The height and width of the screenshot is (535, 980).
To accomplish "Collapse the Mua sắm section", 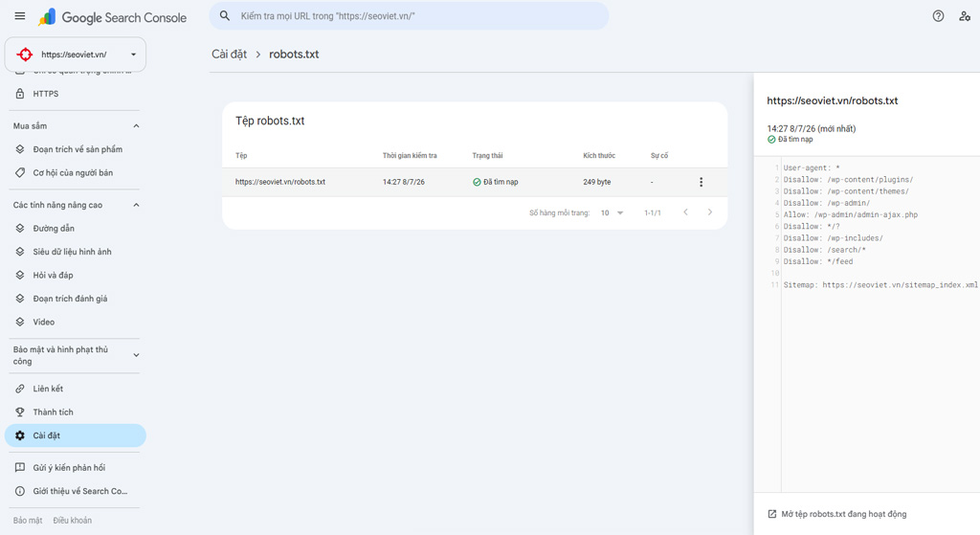I will coord(136,126).
